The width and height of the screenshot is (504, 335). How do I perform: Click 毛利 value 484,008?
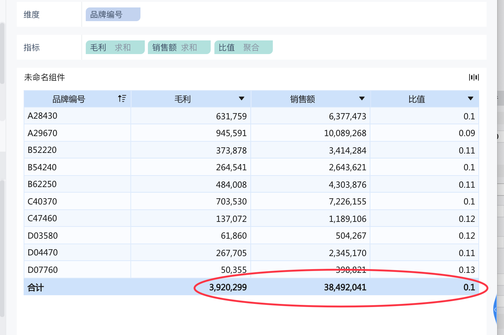pos(231,185)
